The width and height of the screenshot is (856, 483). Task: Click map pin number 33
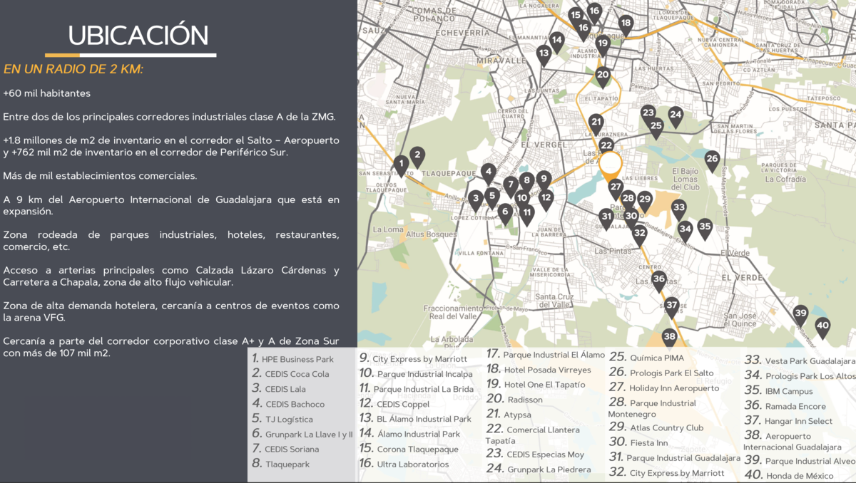point(678,209)
